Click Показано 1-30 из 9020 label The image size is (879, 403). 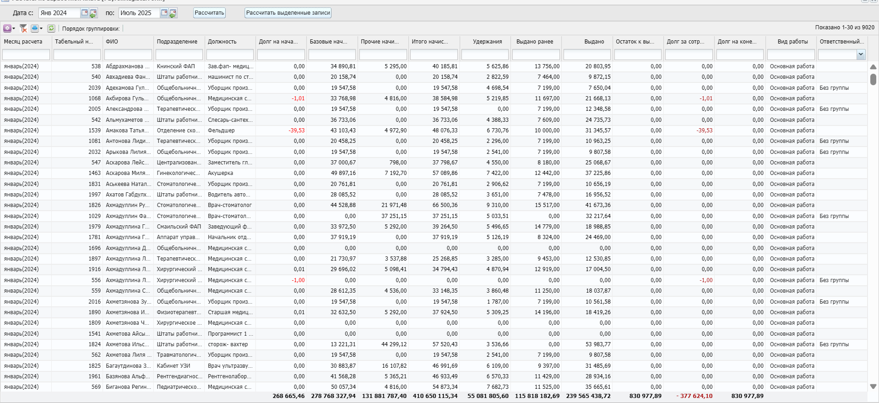click(845, 27)
